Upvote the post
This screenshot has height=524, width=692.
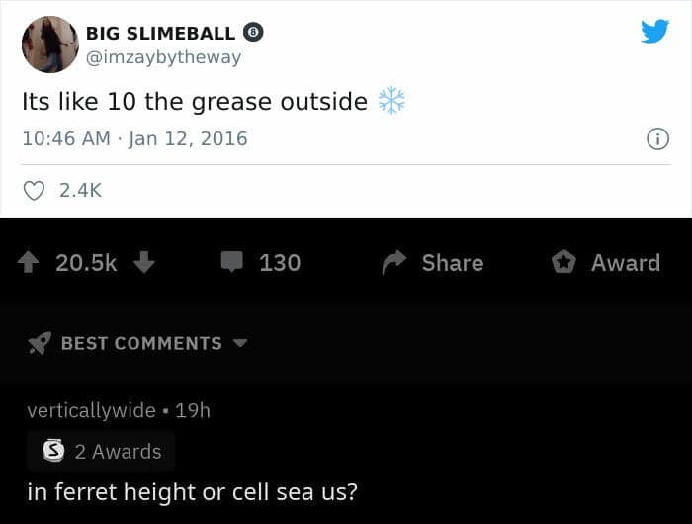pyautogui.click(x=28, y=262)
